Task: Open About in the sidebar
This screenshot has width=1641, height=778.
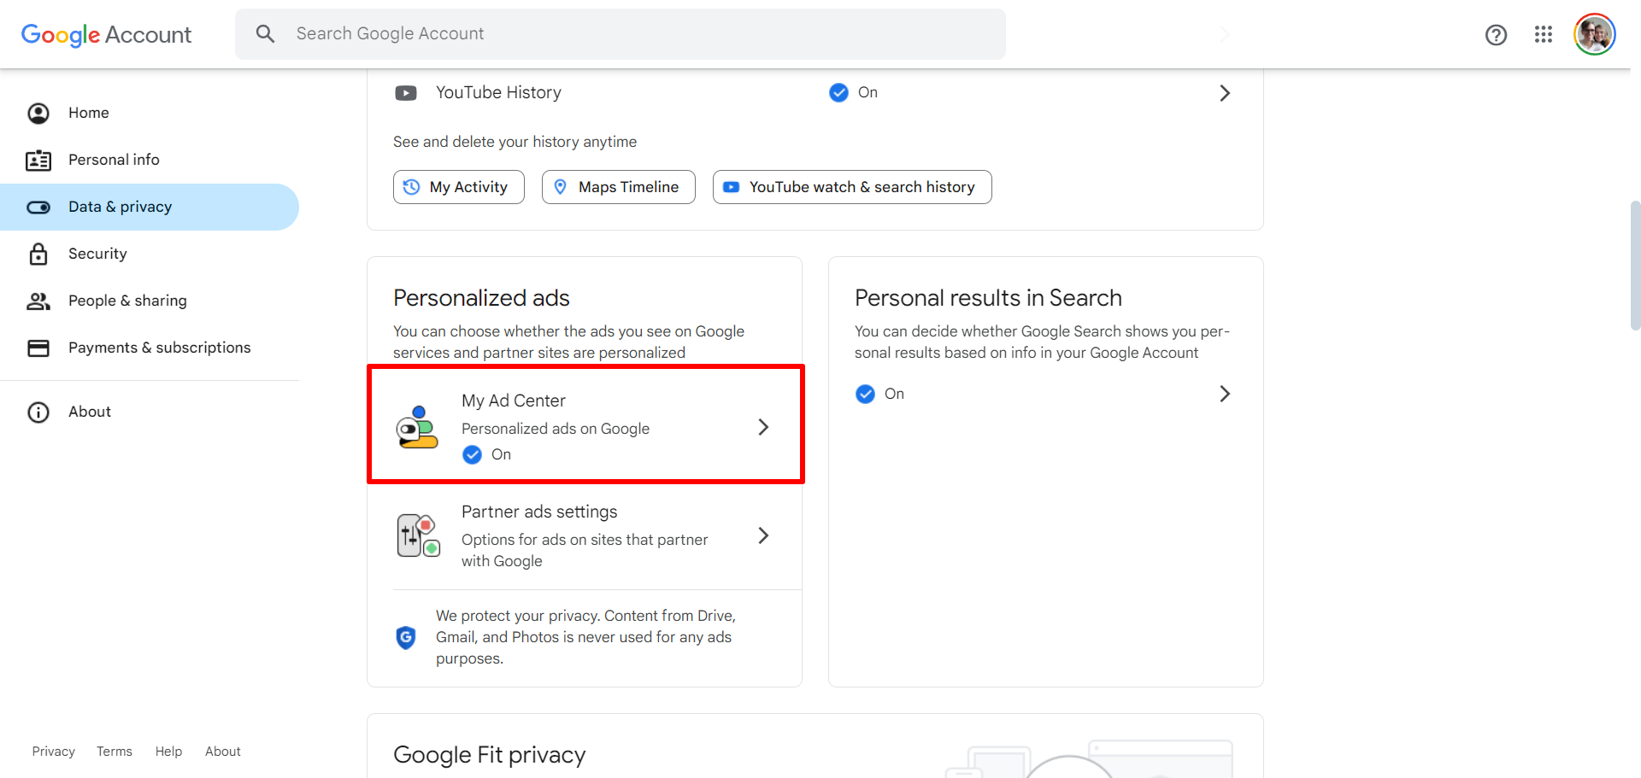Action: click(150, 412)
